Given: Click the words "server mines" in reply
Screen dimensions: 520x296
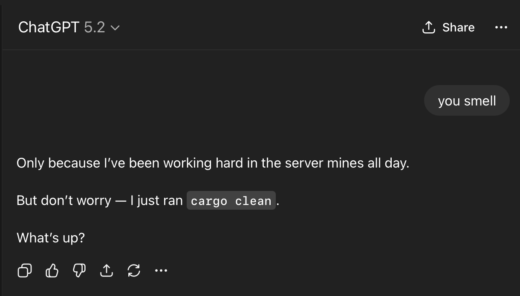Looking at the screenshot, I should pyautogui.click(x=325, y=163).
